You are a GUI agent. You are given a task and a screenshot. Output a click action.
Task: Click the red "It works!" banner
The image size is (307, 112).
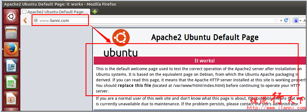[204, 61]
